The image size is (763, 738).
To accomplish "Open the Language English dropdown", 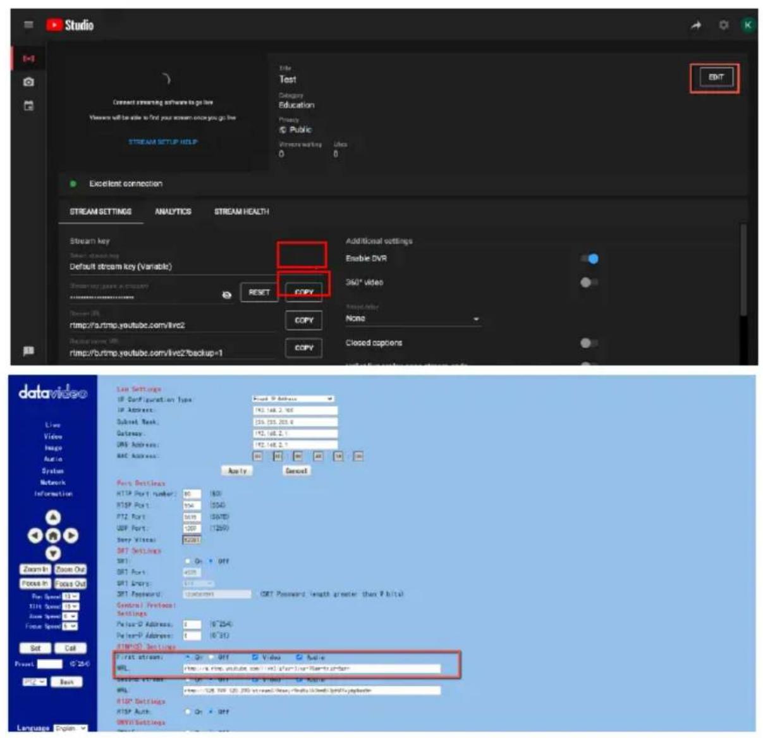I will (71, 729).
